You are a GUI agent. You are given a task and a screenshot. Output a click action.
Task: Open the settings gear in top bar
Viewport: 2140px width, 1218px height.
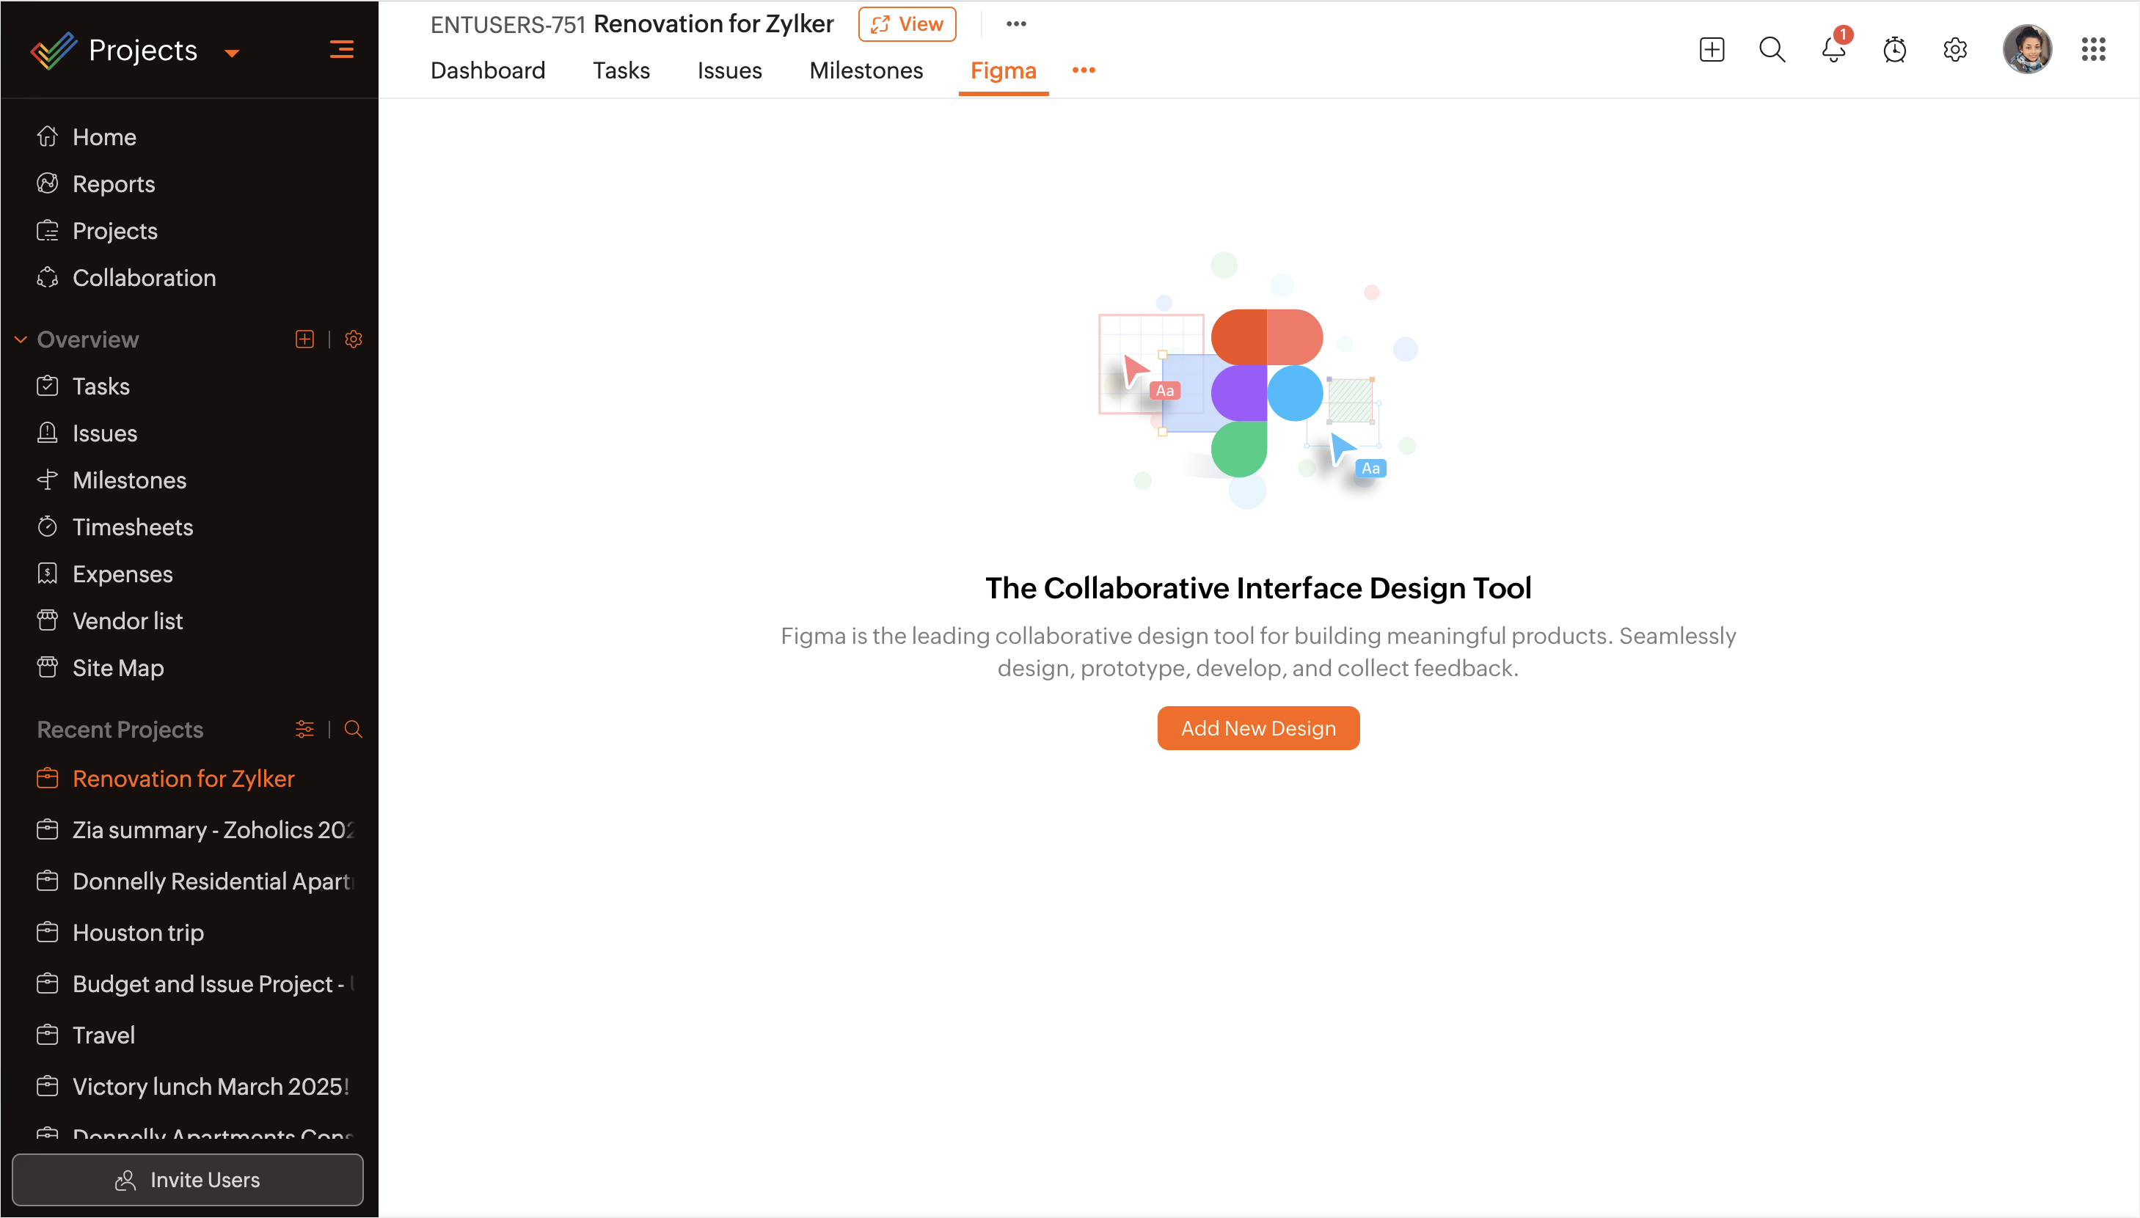tap(1954, 49)
